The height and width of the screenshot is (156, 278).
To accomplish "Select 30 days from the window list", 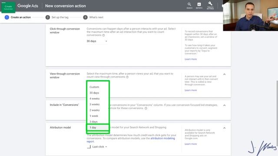I will [x=98, y=93].
